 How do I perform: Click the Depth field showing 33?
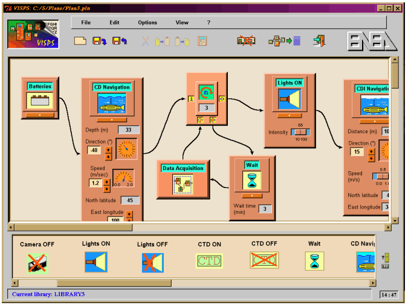(x=128, y=130)
